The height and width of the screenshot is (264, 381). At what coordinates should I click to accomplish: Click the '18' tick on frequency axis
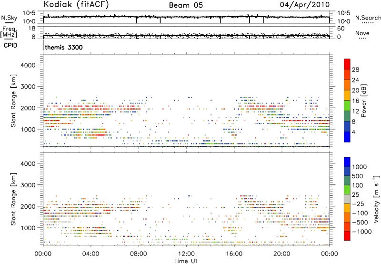pos(32,29)
